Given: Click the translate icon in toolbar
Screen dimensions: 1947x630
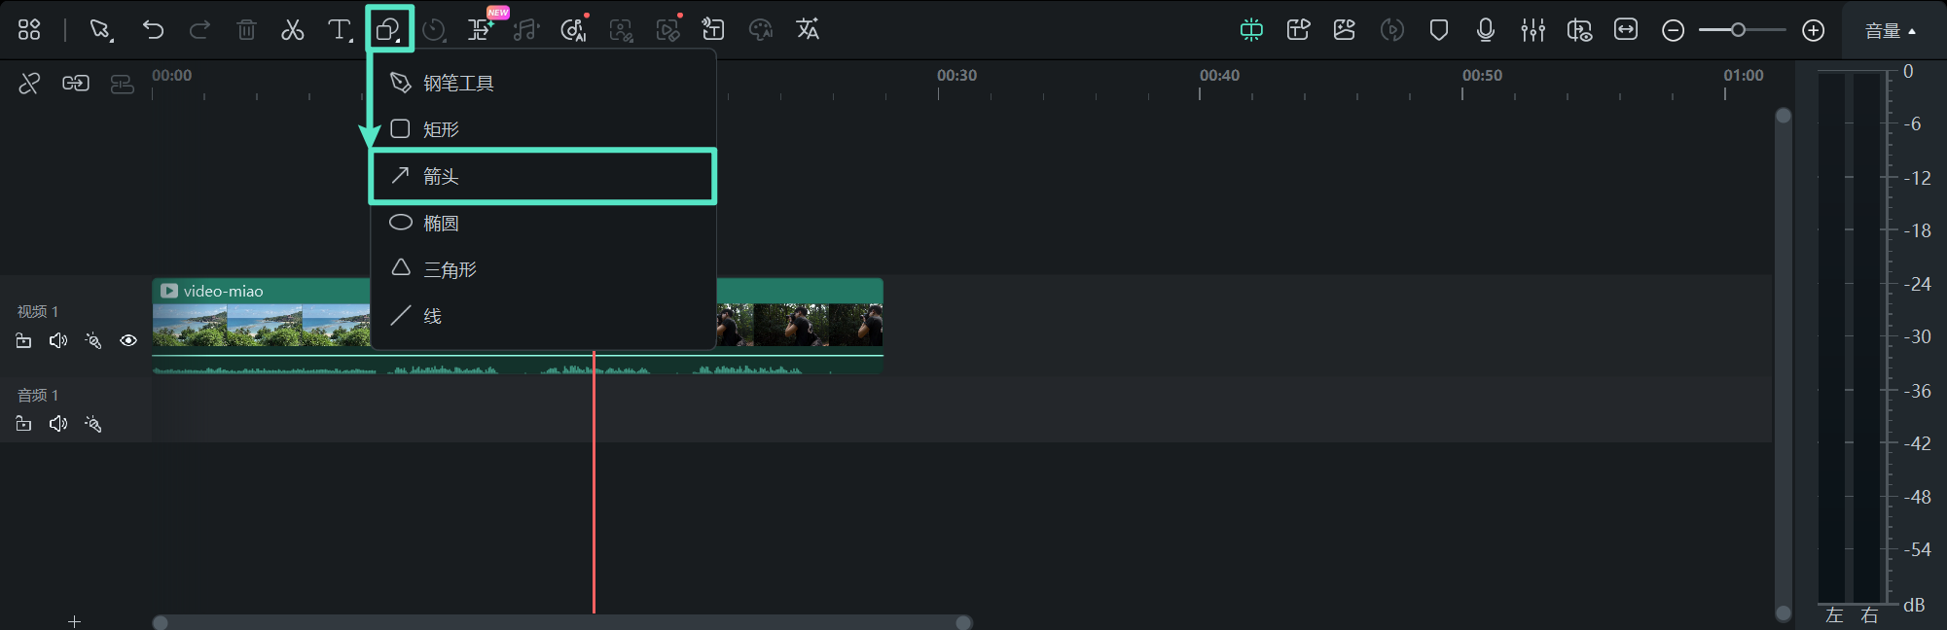Looking at the screenshot, I should coord(808,30).
